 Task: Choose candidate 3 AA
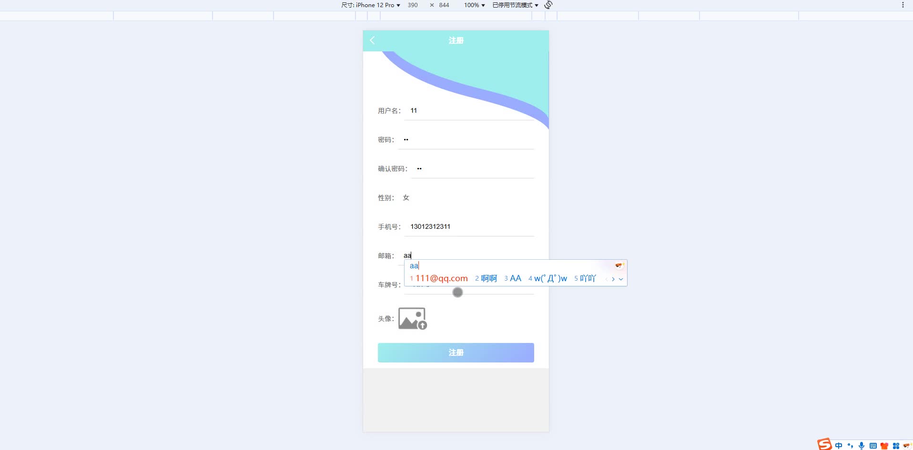pos(513,278)
